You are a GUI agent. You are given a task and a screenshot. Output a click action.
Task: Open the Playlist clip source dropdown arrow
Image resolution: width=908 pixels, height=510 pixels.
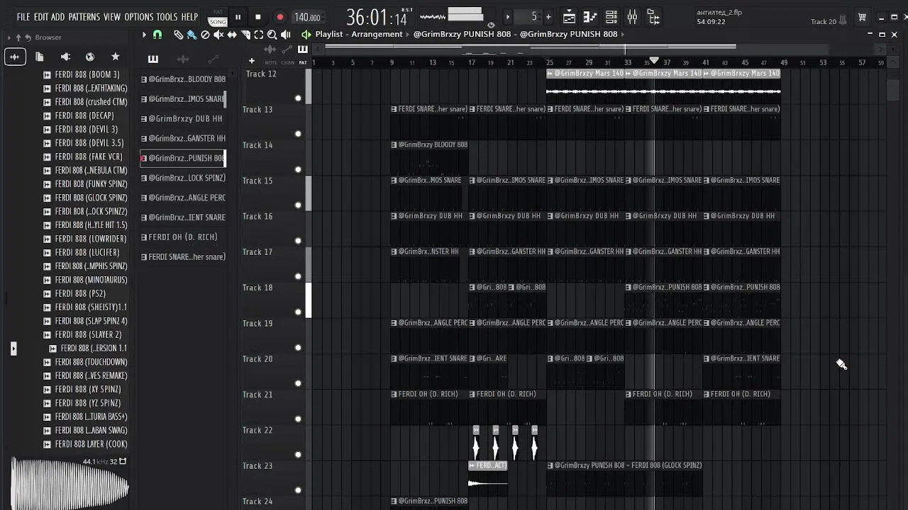622,34
